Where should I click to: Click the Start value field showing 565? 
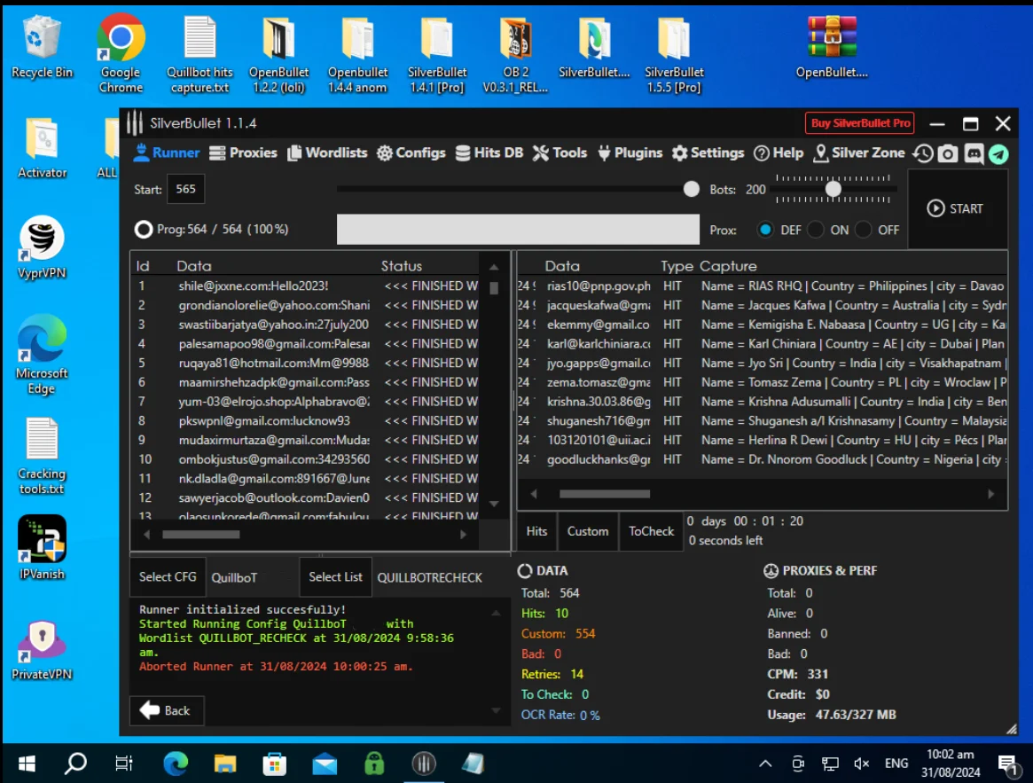point(186,189)
